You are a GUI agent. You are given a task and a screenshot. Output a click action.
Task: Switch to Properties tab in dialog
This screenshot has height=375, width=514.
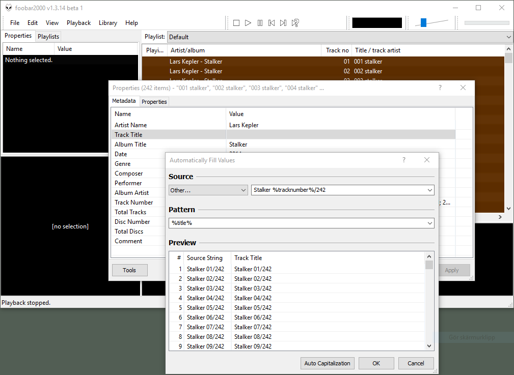(x=154, y=102)
